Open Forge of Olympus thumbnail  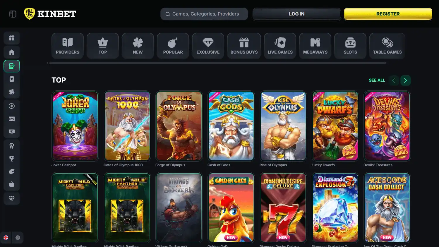coord(179,126)
